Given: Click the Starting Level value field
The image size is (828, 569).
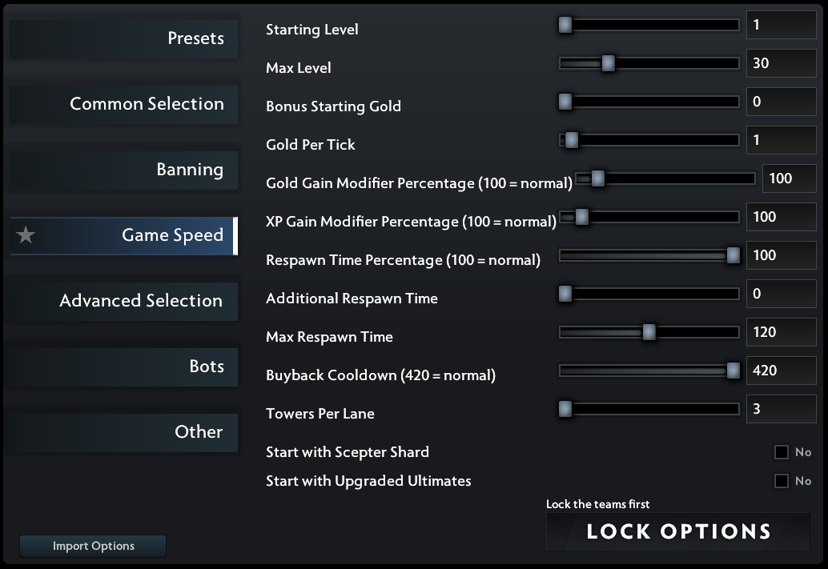Looking at the screenshot, I should tap(781, 25).
